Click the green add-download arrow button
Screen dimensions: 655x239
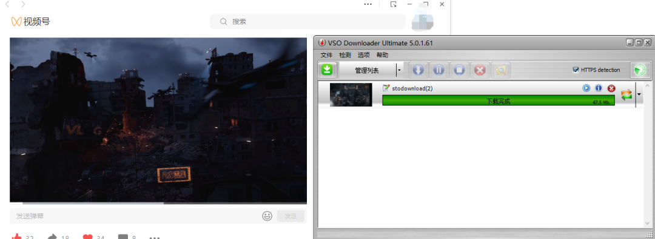click(327, 70)
